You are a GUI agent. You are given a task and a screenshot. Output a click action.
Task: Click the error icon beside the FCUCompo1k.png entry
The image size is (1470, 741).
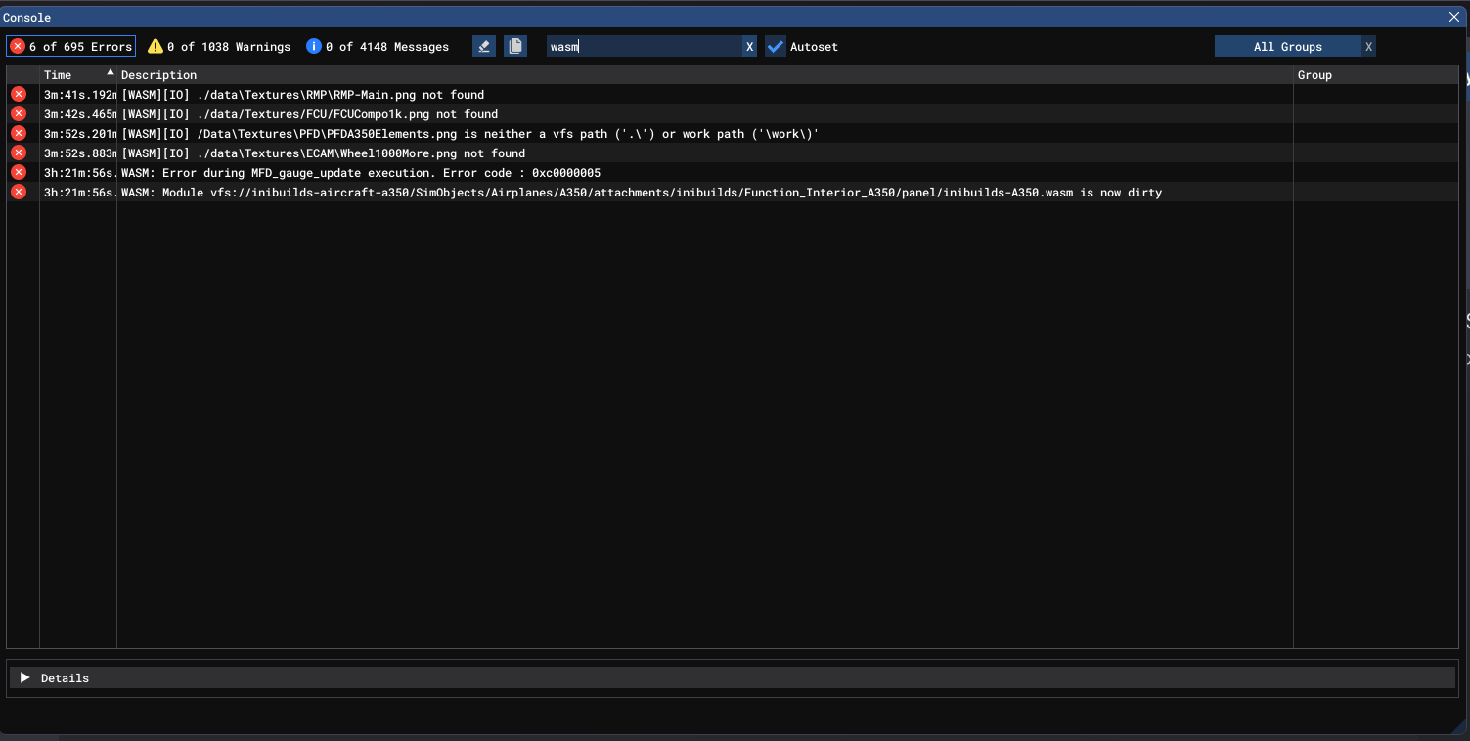click(19, 113)
